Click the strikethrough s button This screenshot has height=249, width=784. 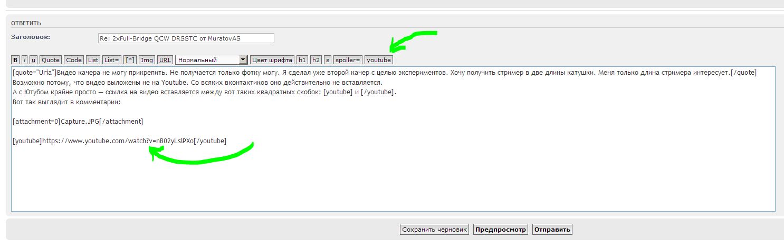click(x=328, y=60)
